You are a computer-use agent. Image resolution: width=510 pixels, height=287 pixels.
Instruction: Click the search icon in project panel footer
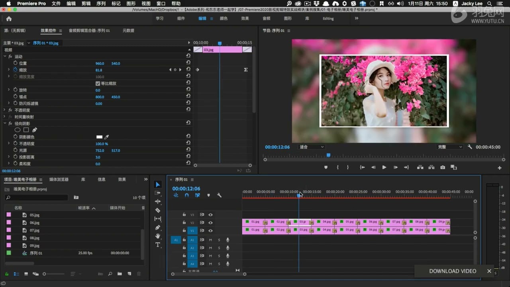tap(110, 274)
